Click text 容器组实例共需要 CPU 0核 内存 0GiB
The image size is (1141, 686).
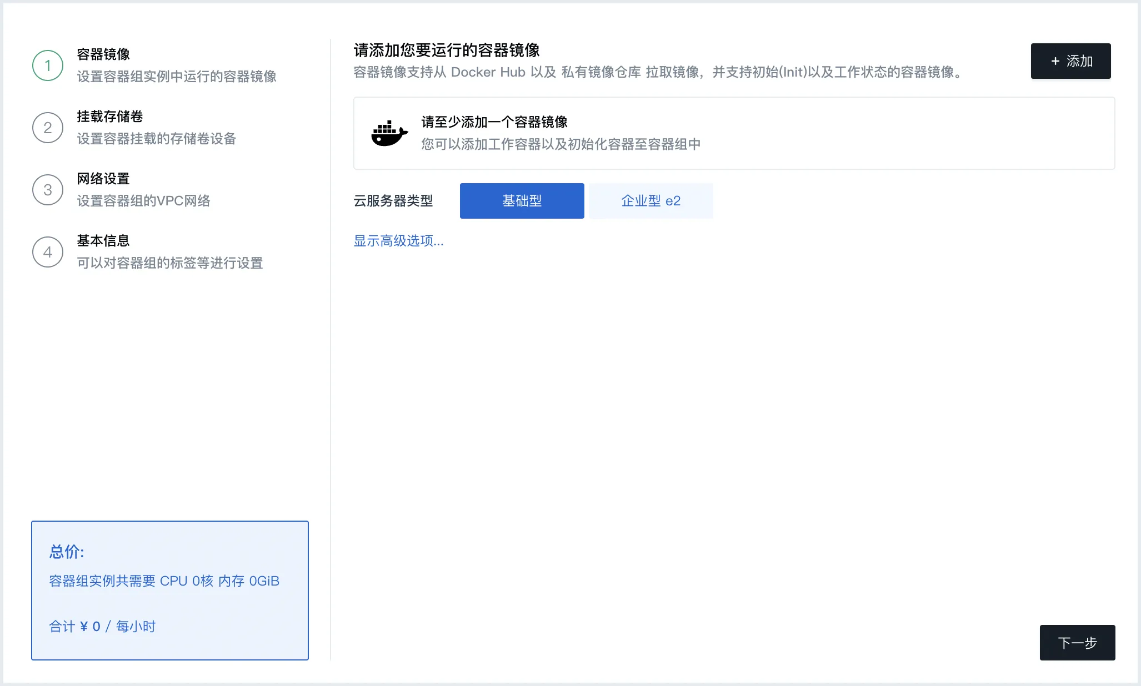pyautogui.click(x=164, y=581)
